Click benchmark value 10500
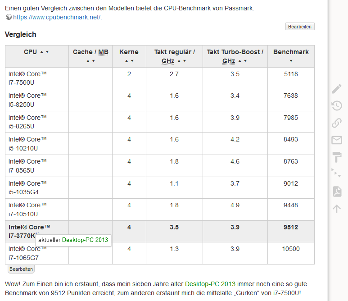Screen dimensions: 348x301 291,249
